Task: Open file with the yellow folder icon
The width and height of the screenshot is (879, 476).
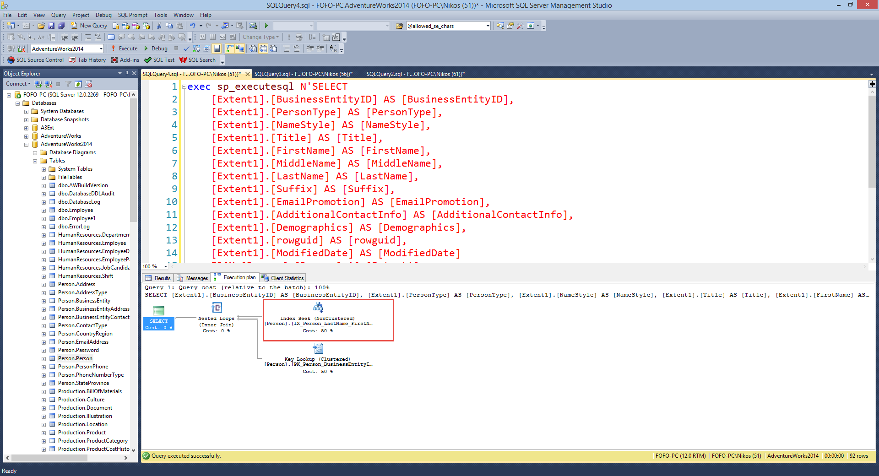Action: click(41, 26)
